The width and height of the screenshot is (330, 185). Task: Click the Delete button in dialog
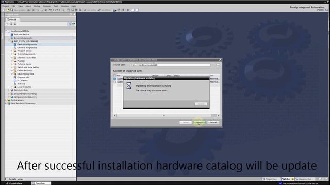point(186,122)
